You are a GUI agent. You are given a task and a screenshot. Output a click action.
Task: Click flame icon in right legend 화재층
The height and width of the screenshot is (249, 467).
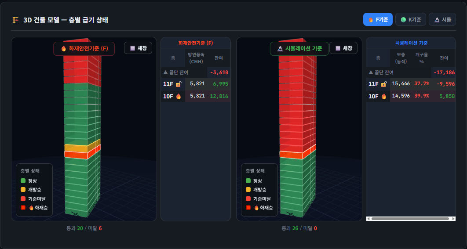(x=256, y=208)
